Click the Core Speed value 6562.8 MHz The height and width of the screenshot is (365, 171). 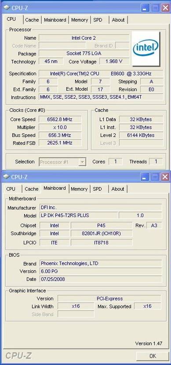[x=60, y=119]
